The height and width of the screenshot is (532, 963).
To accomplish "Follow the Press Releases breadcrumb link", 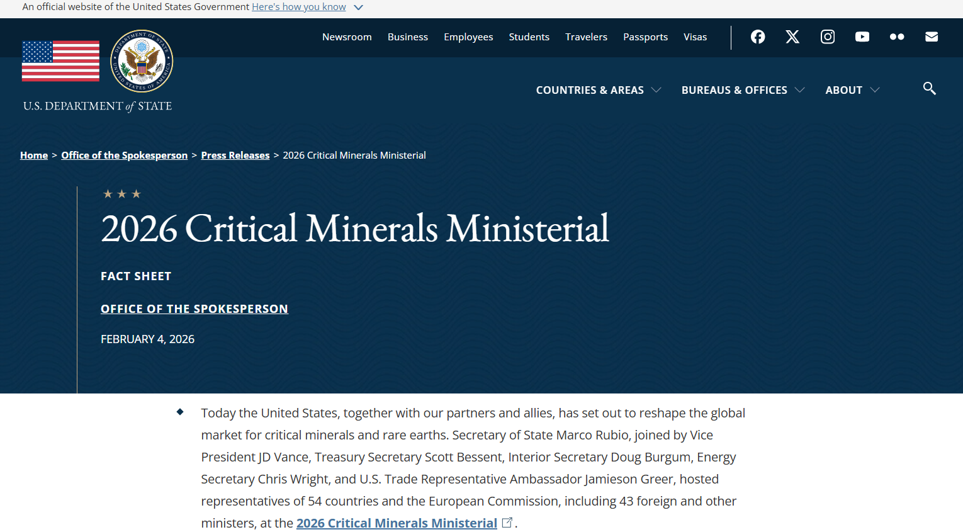I will [235, 156].
